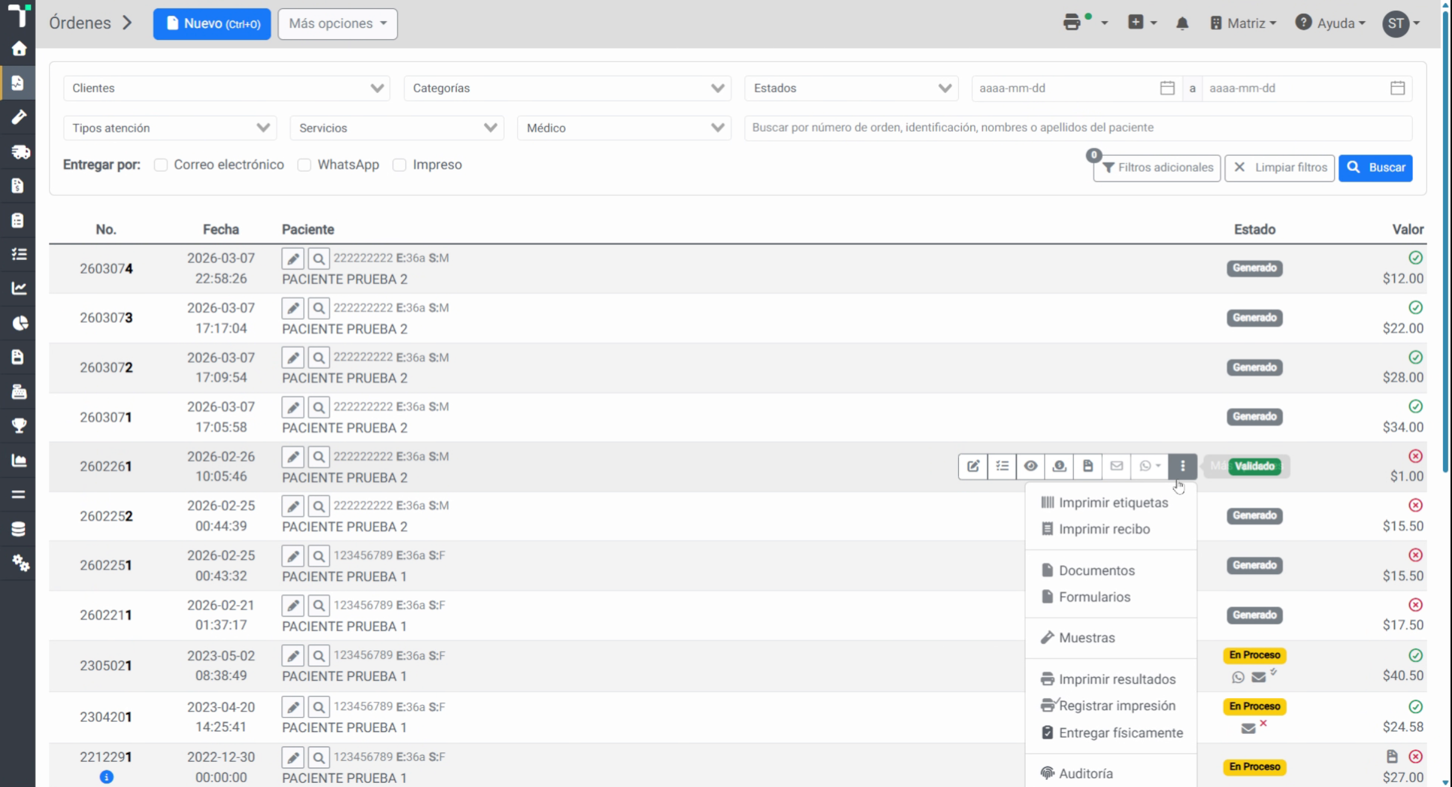
Task: Enable the Correo electrónico checkbox
Action: click(x=160, y=165)
